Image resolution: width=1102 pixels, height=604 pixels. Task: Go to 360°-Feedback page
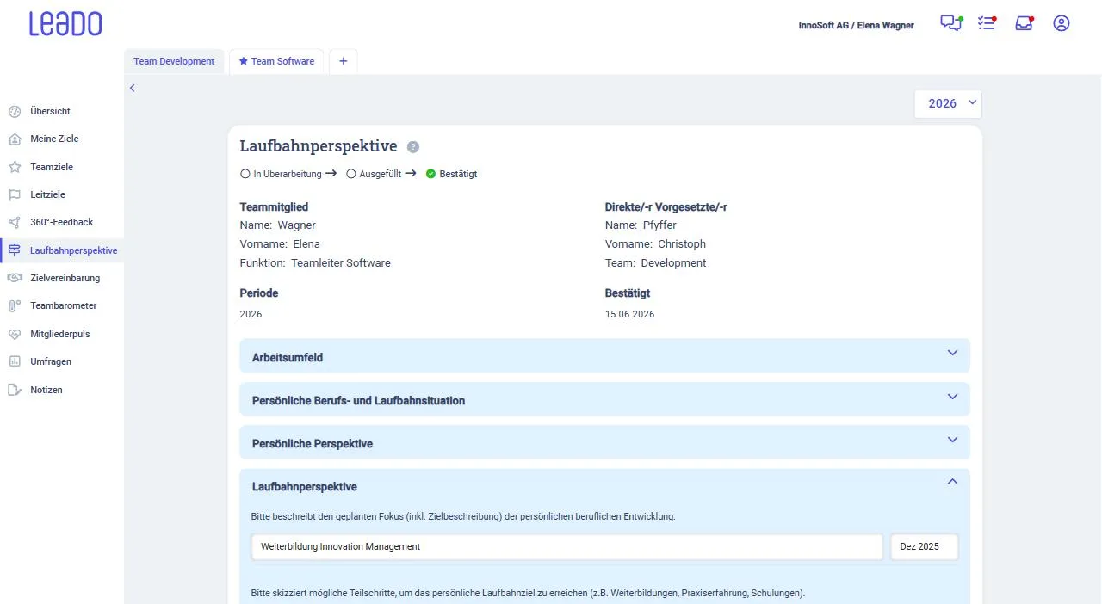coord(62,222)
